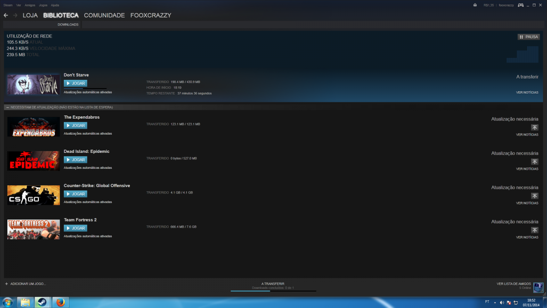Click the back navigation arrow
The height and width of the screenshot is (308, 547).
point(6,16)
